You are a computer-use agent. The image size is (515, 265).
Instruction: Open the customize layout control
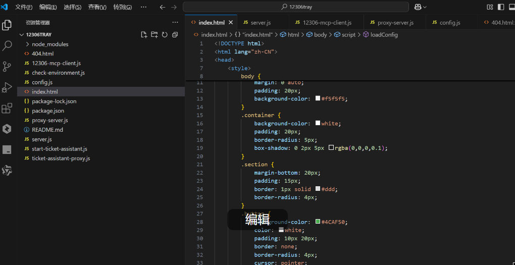(x=490, y=7)
